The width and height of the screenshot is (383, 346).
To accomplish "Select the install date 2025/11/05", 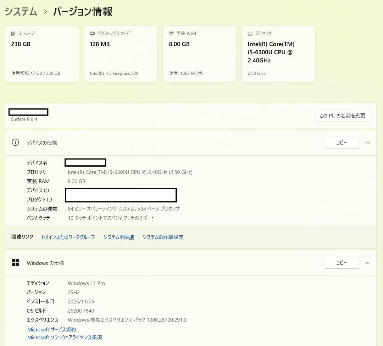I will pyautogui.click(x=81, y=302).
